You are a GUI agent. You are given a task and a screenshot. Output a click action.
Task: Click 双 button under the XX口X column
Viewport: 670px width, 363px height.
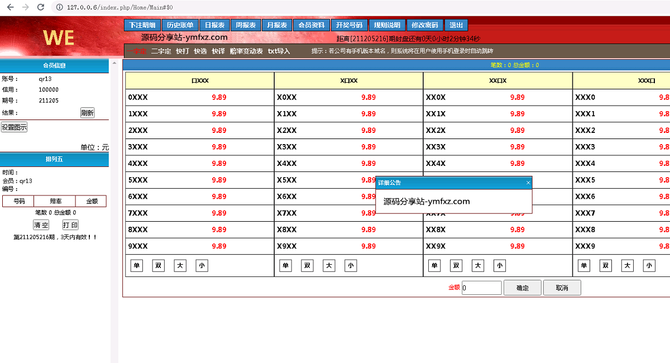[x=456, y=266]
